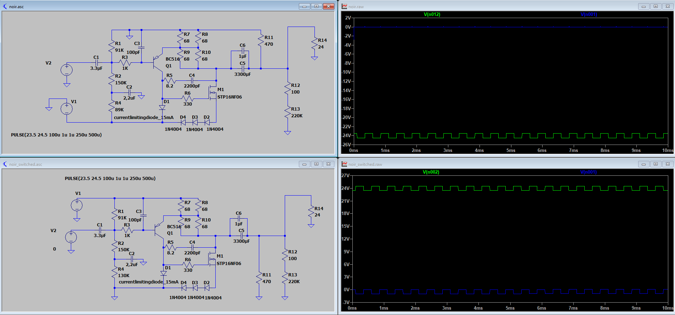Click the STP16NF06 MOSFET label in noir.asc
This screenshot has width=675, height=315.
(x=229, y=97)
